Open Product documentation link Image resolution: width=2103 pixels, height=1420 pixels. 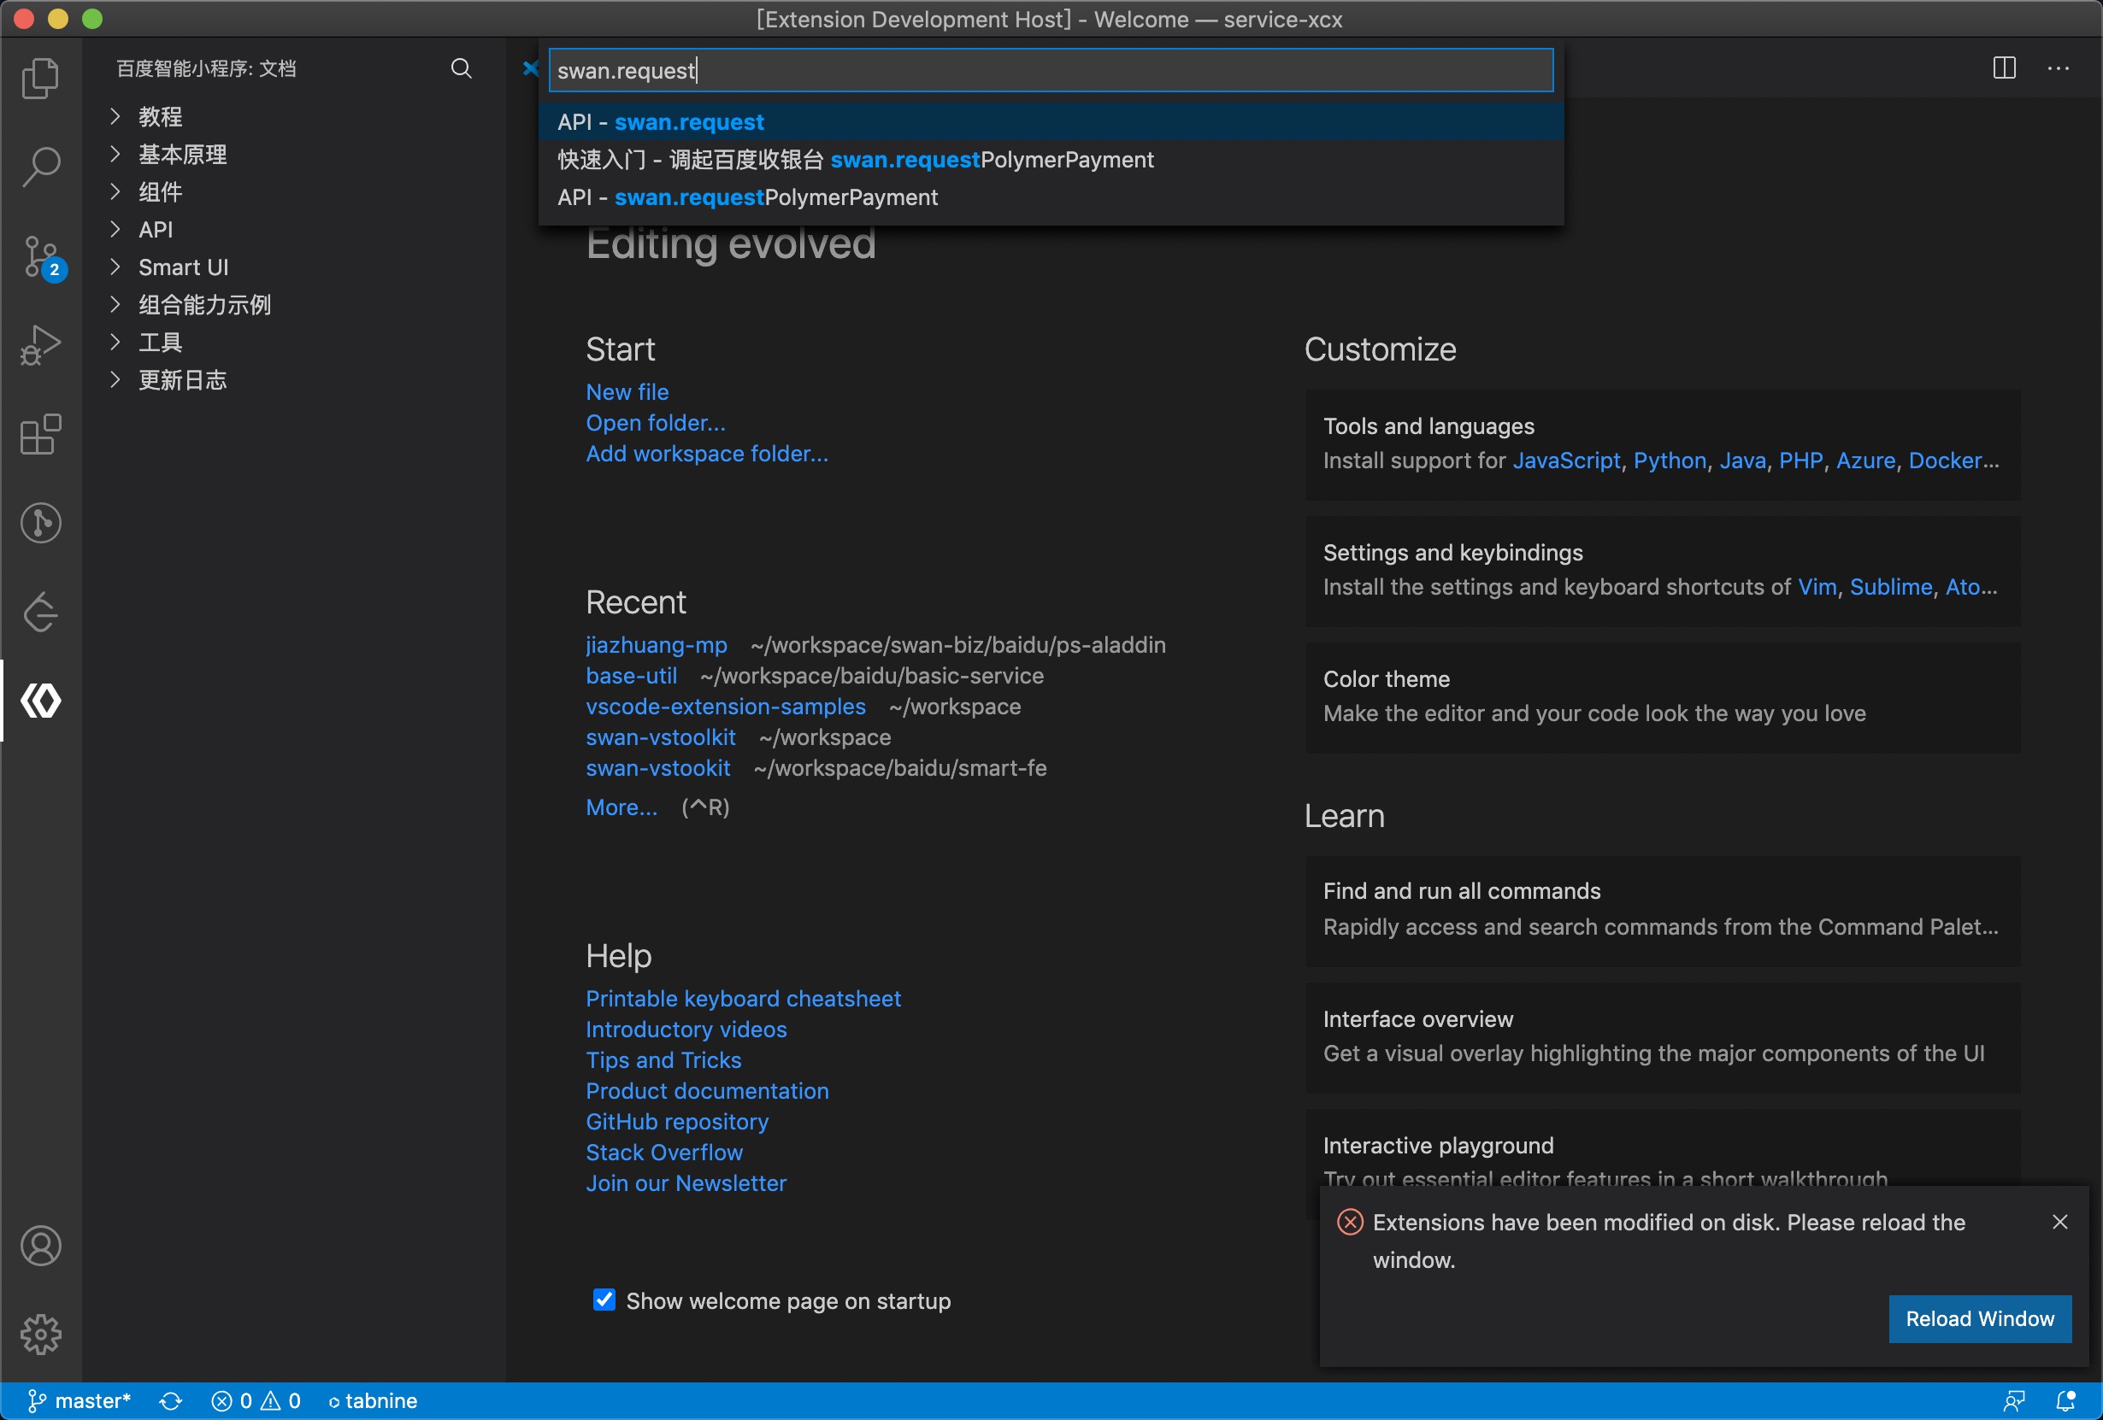click(707, 1091)
